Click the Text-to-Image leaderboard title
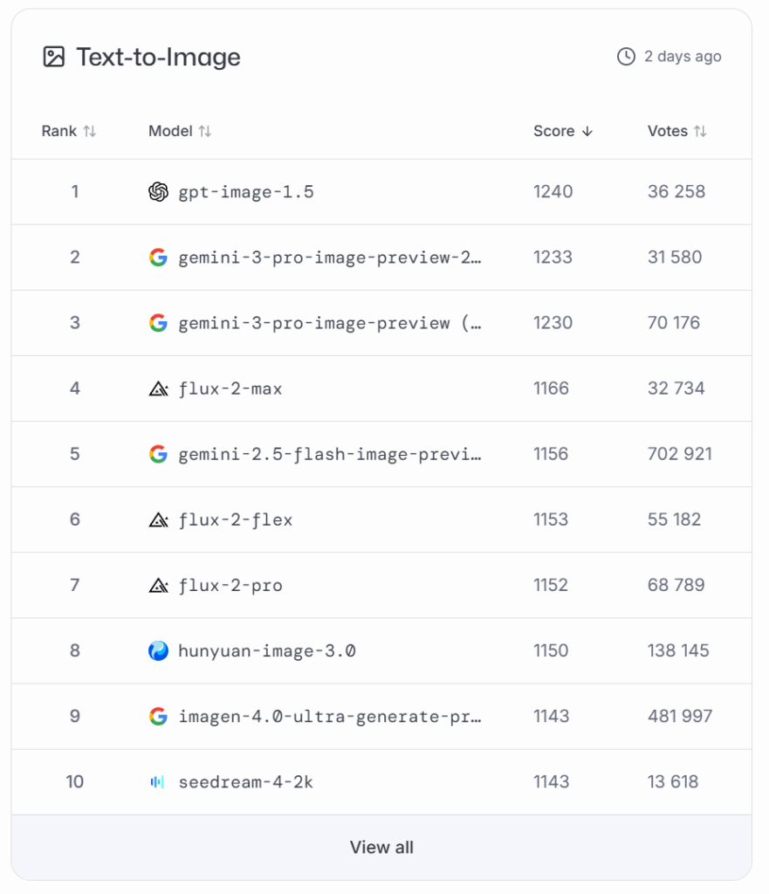 pyautogui.click(x=158, y=57)
